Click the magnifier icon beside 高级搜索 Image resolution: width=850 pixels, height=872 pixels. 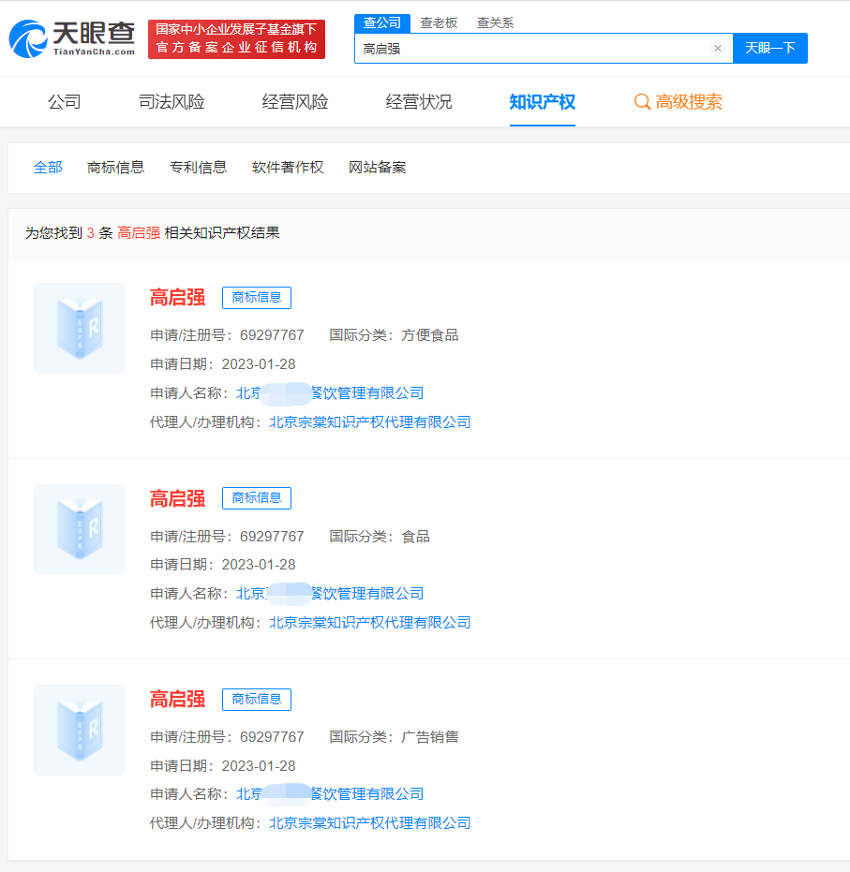pyautogui.click(x=643, y=101)
